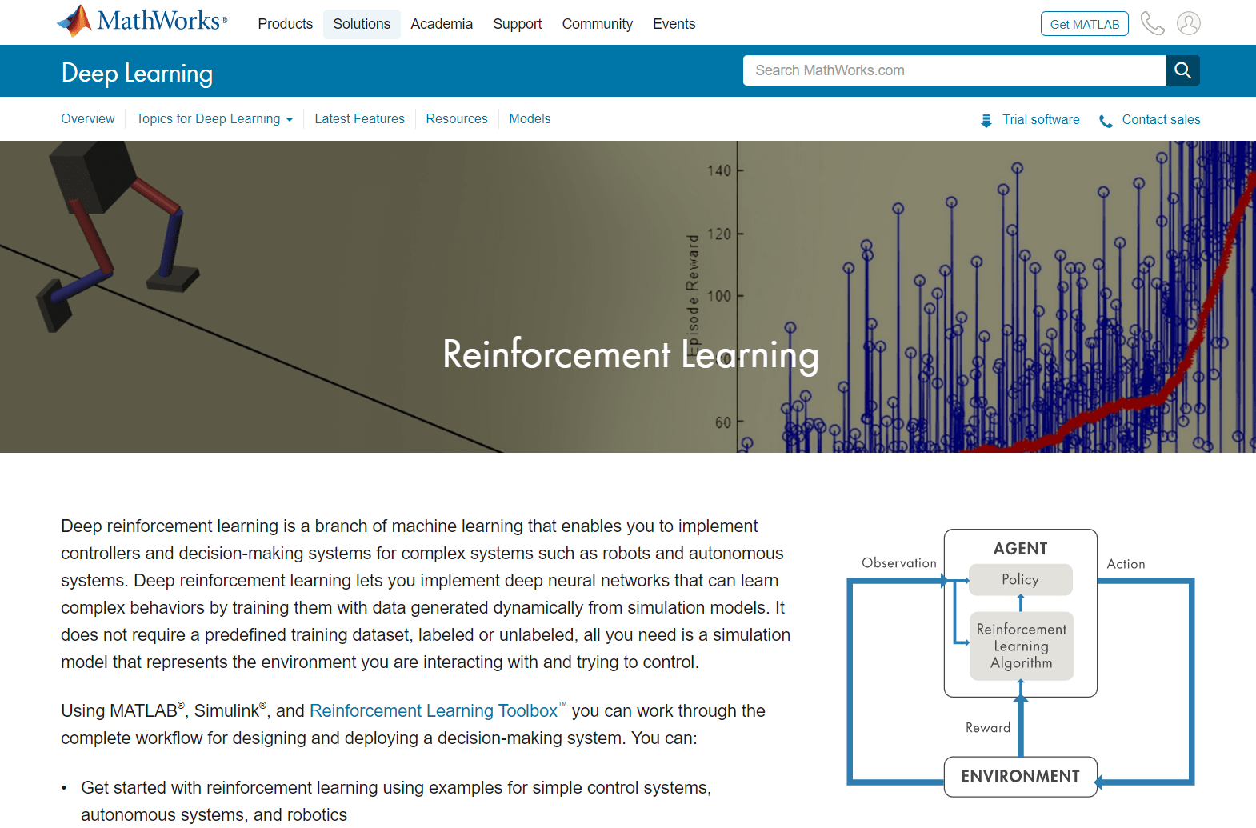Open the Support menu
Screen dimensions: 1256x828
point(517,24)
